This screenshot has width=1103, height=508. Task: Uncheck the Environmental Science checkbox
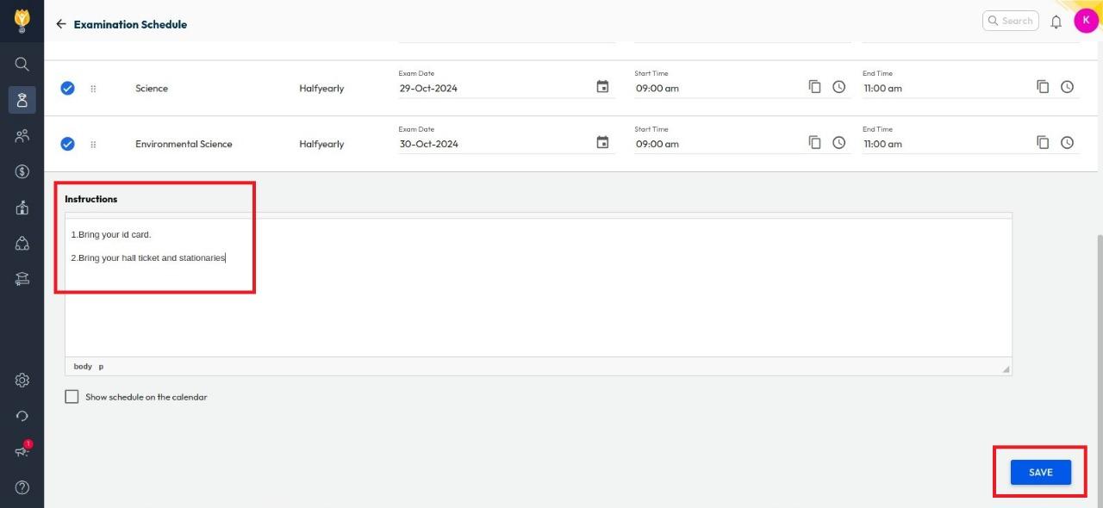tap(67, 144)
